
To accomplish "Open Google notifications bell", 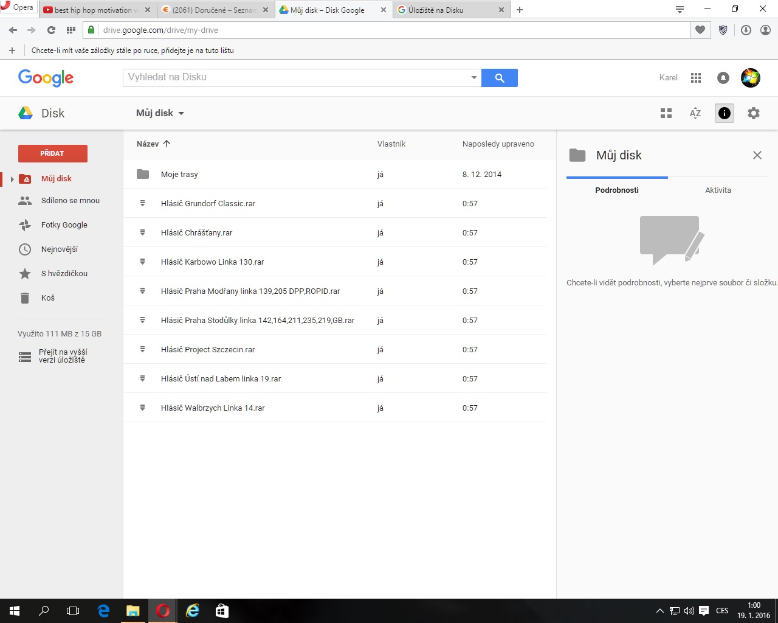I will 723,78.
